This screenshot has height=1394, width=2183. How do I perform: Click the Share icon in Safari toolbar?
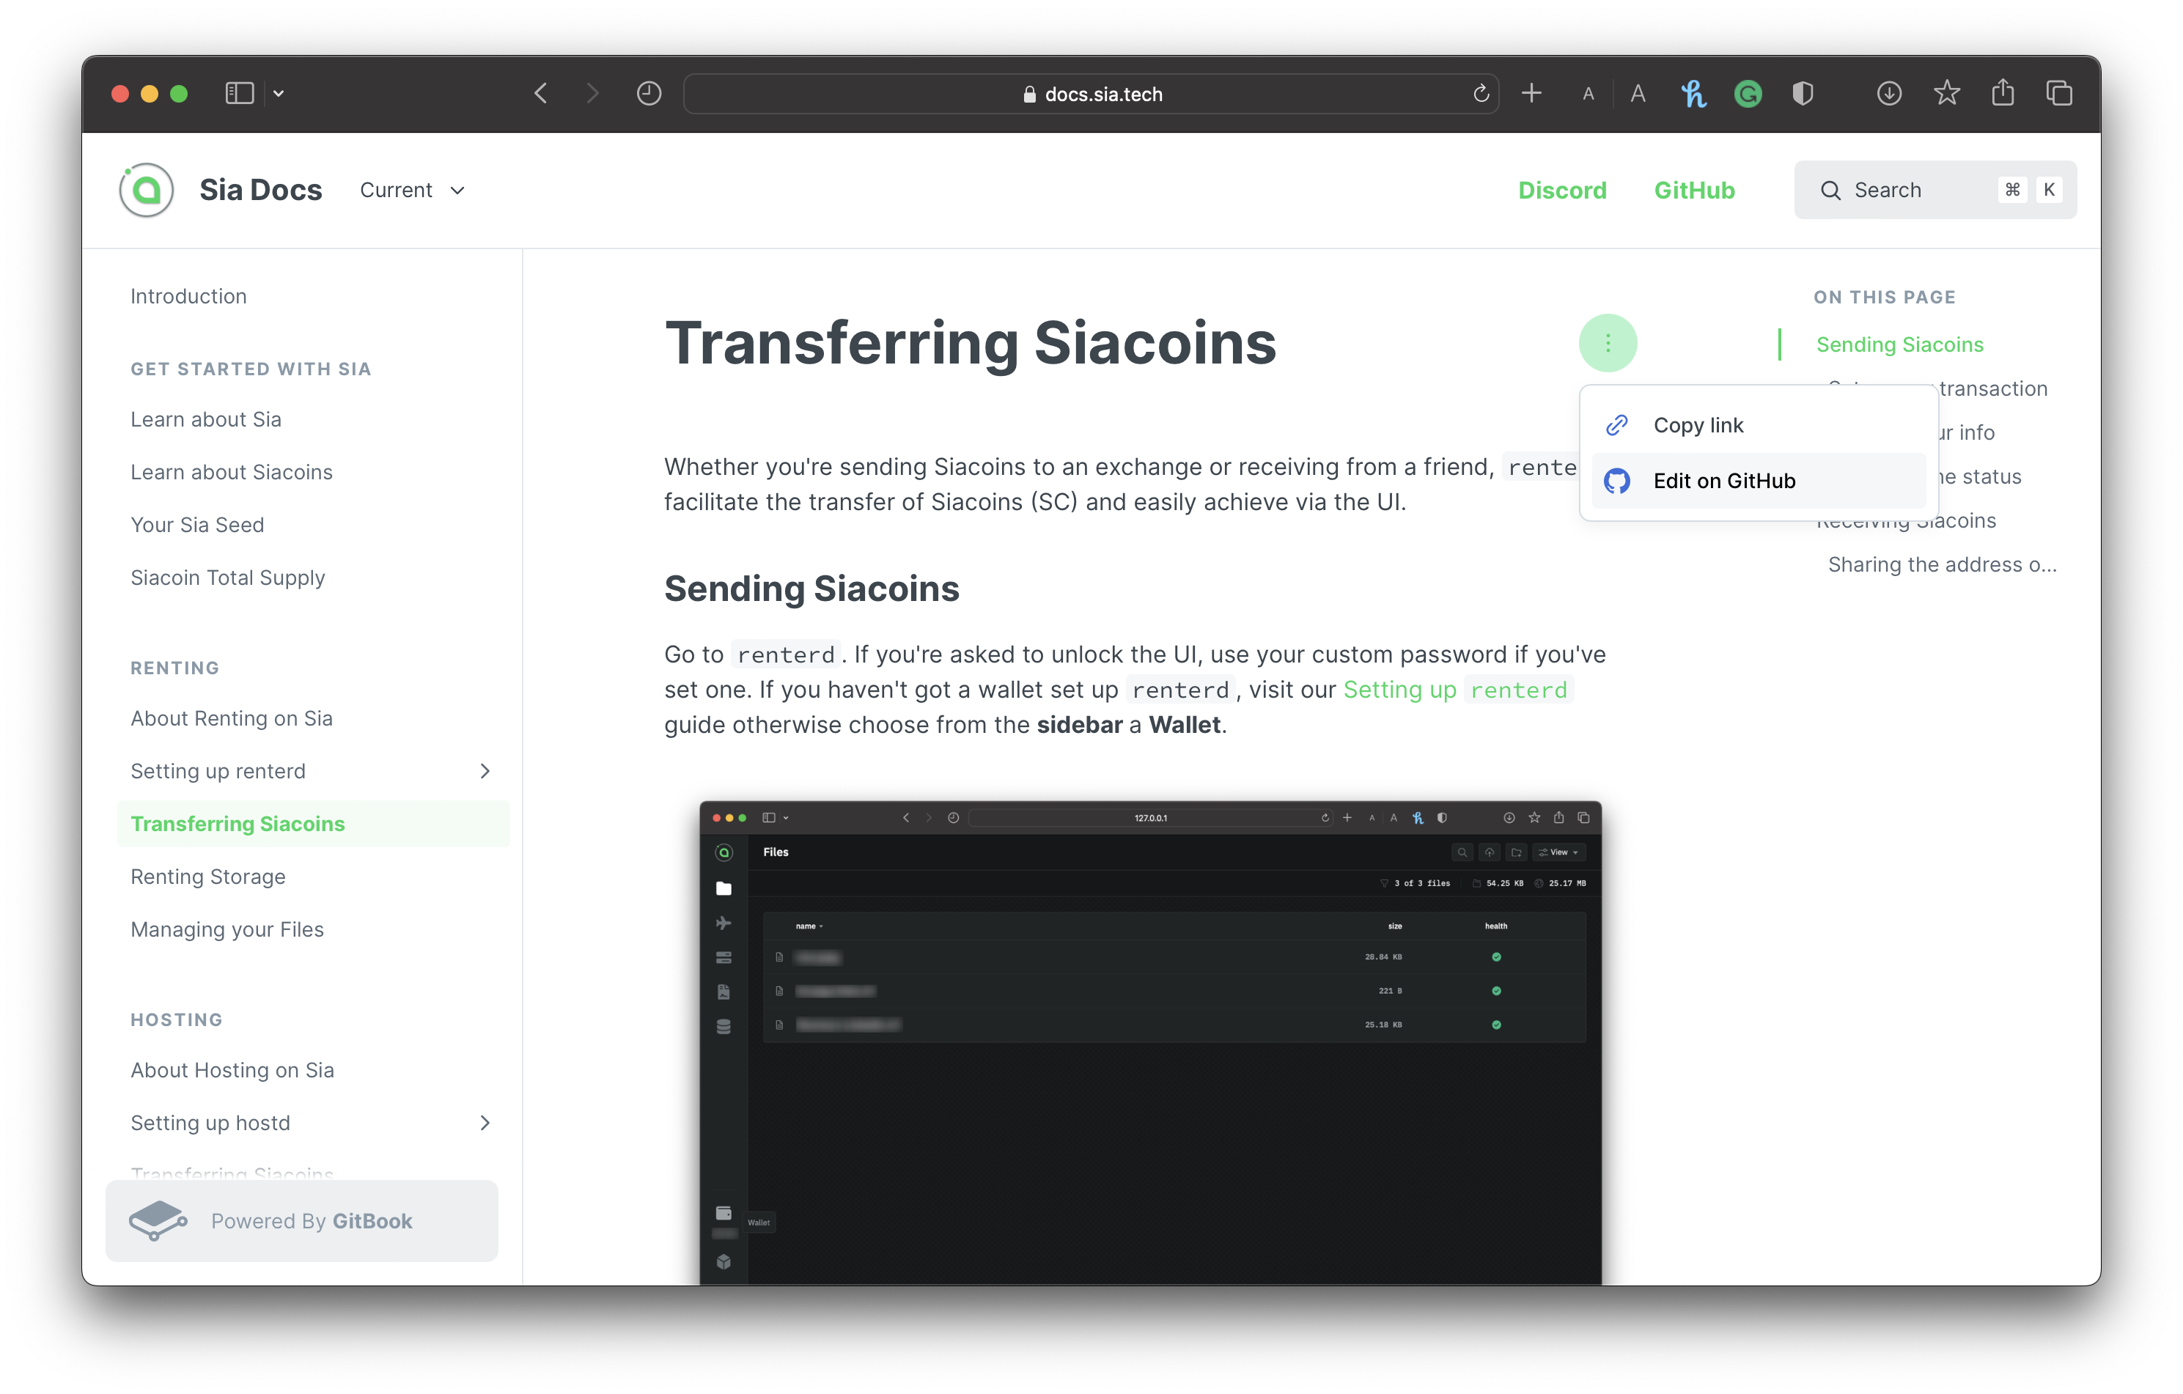pyautogui.click(x=2003, y=93)
